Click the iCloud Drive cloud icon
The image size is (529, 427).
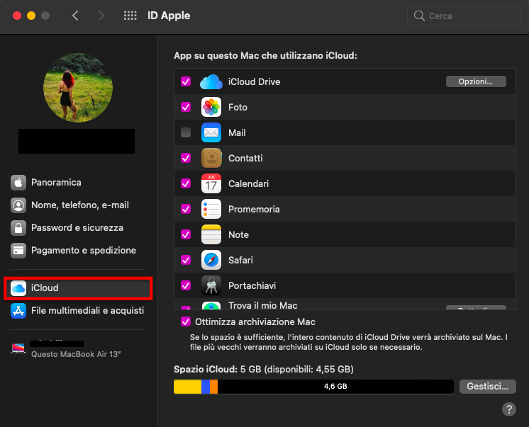point(211,81)
